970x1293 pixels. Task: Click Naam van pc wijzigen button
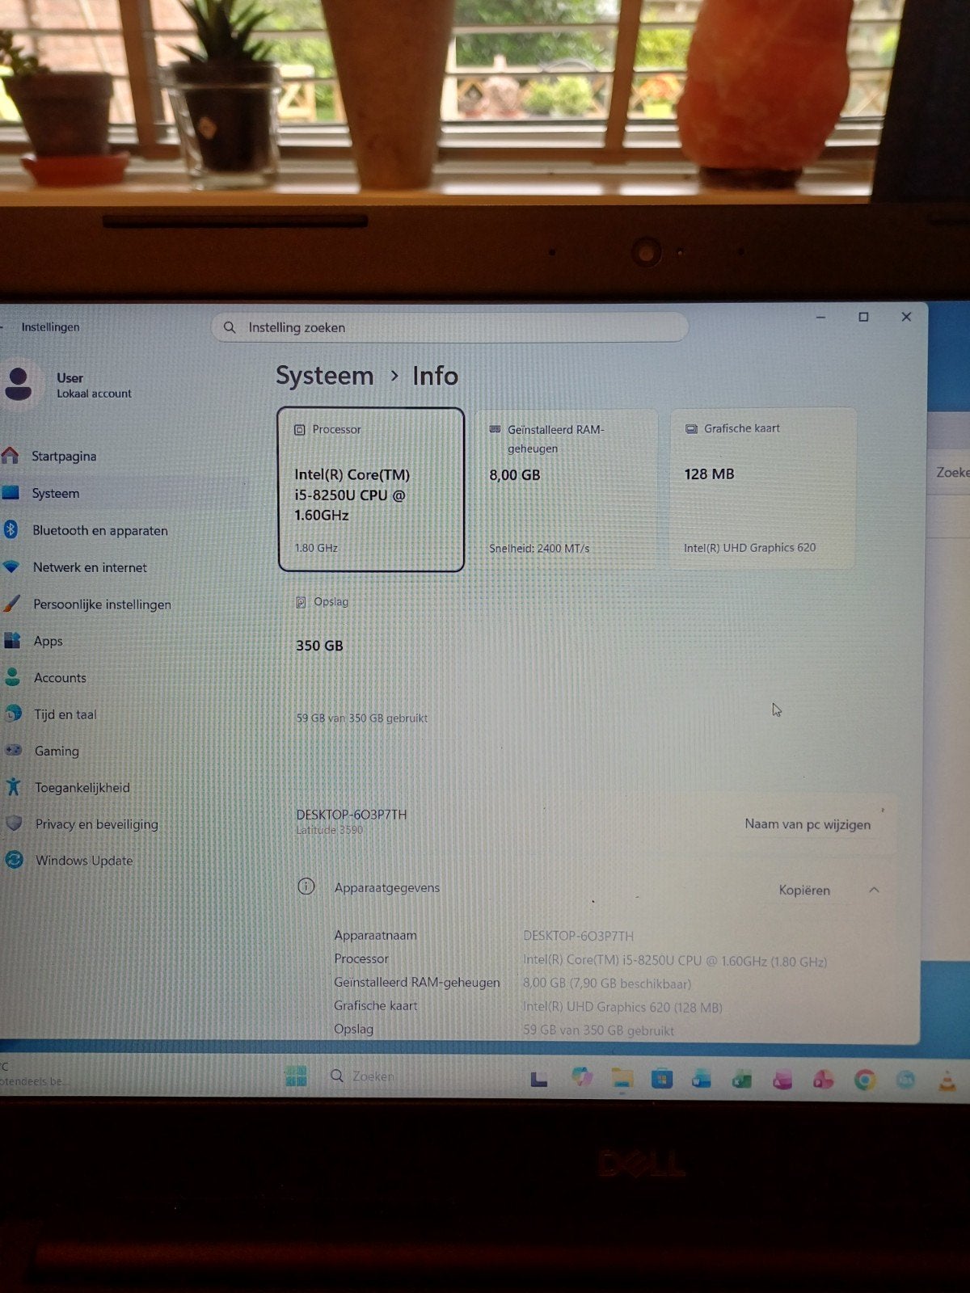click(x=808, y=824)
